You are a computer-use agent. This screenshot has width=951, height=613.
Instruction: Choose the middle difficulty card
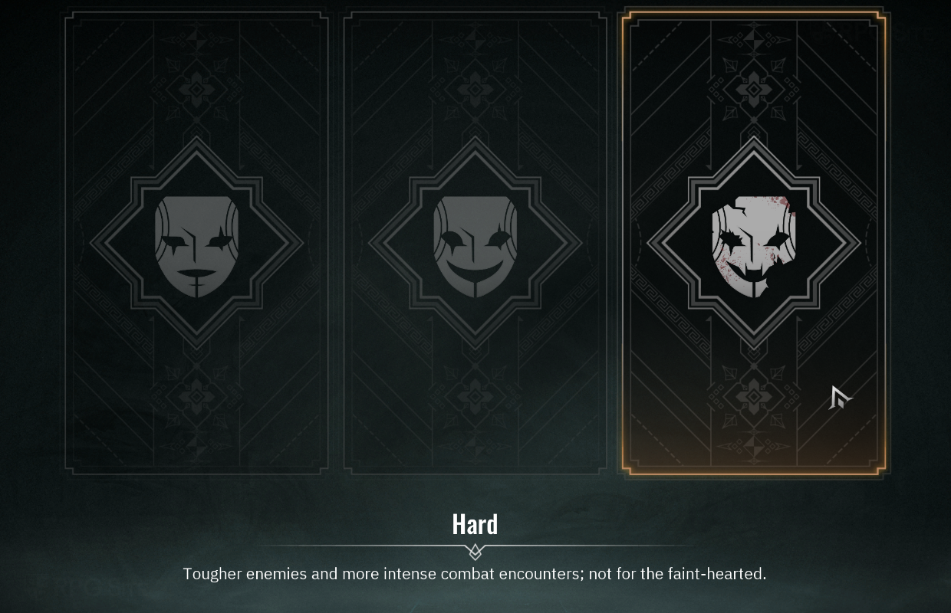475,243
